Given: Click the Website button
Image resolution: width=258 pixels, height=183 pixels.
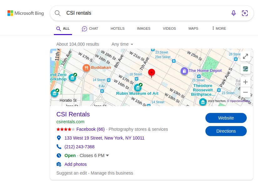Looking at the screenshot, I should click(x=226, y=118).
